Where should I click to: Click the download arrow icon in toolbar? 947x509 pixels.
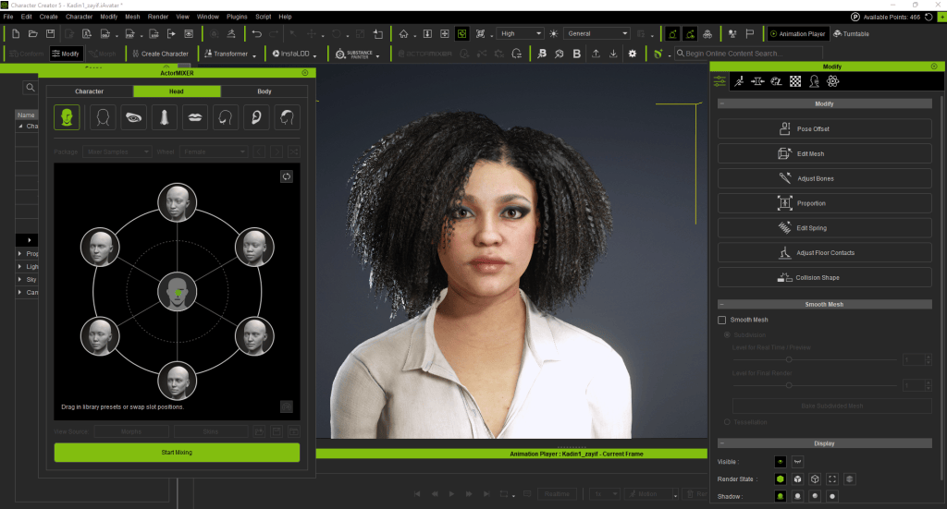click(x=613, y=54)
